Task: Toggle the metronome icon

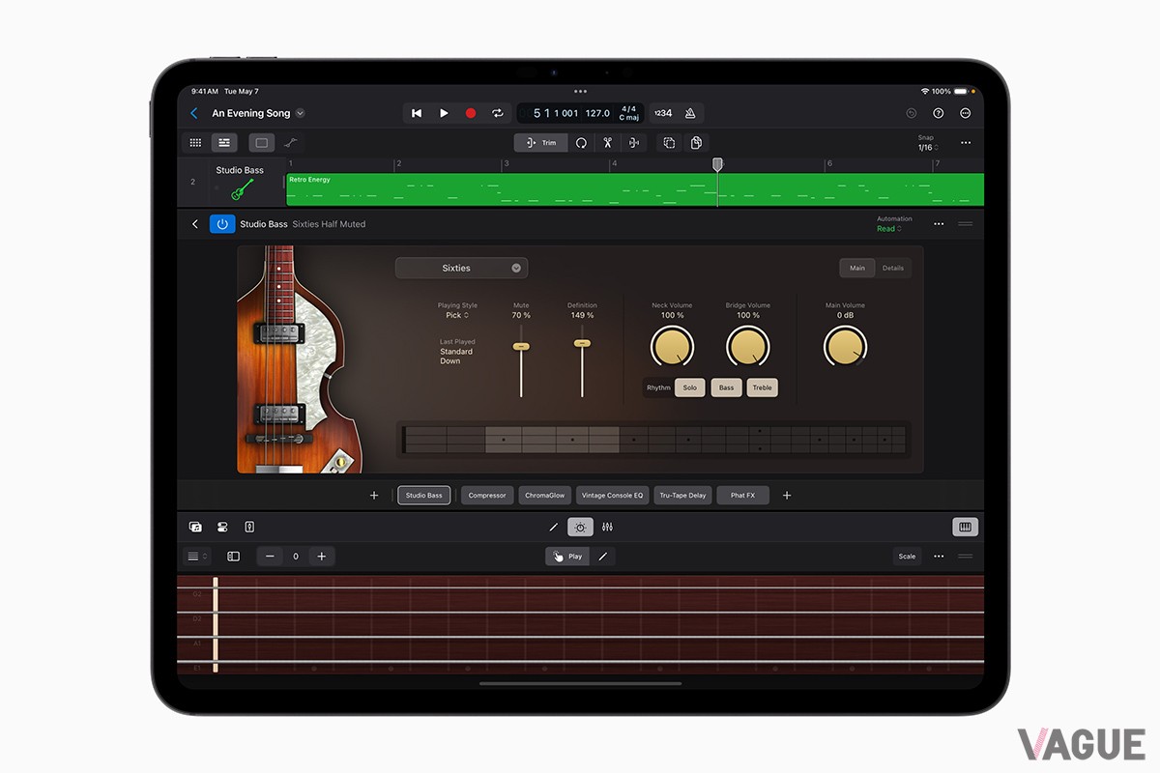Action: coord(690,113)
